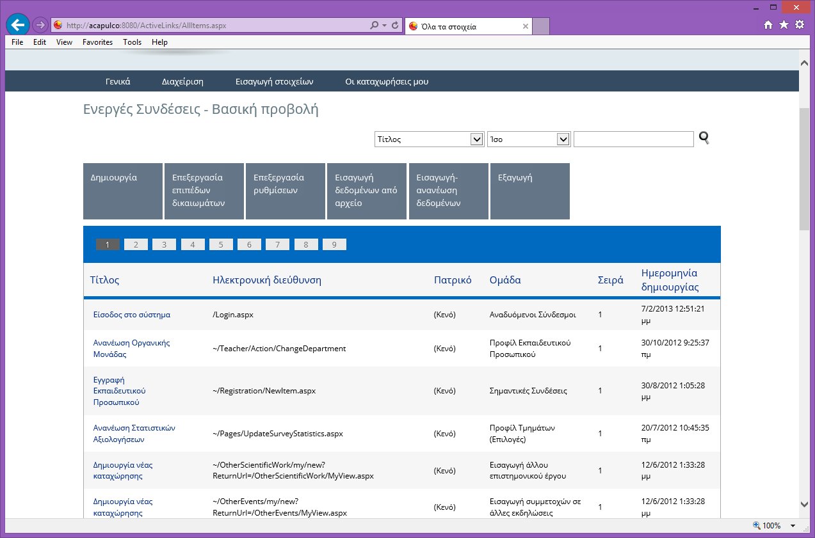The height and width of the screenshot is (538, 815).
Task: Click the search text input field
Action: pos(634,139)
